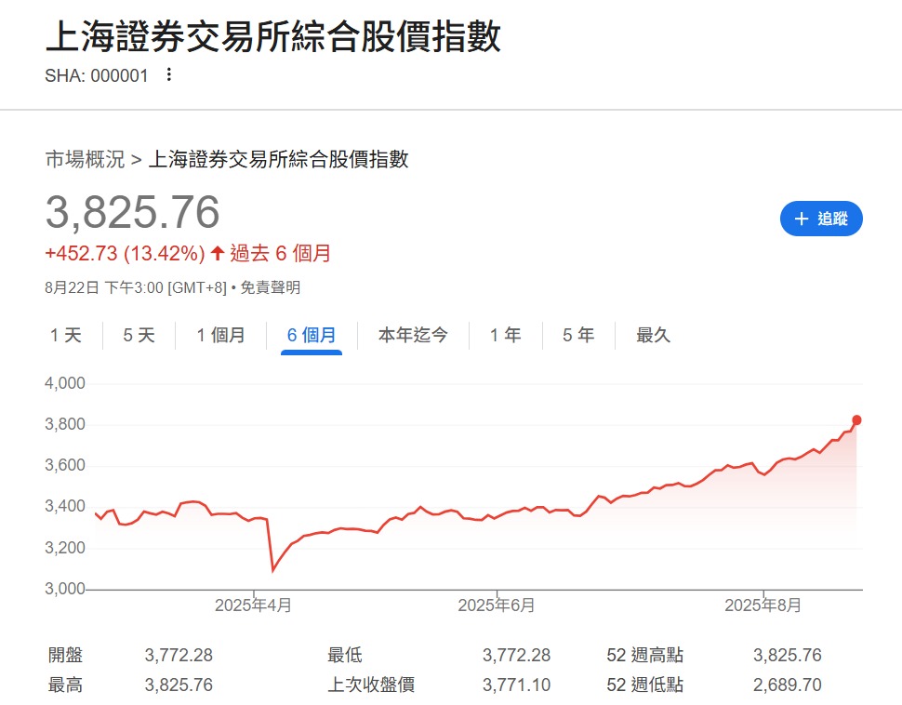
Task: Click the 3,200 y-axis label
Action: pos(65,548)
